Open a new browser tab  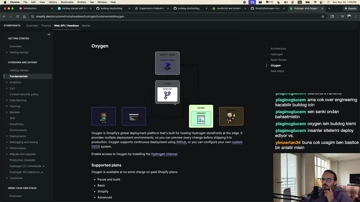coord(329,8)
